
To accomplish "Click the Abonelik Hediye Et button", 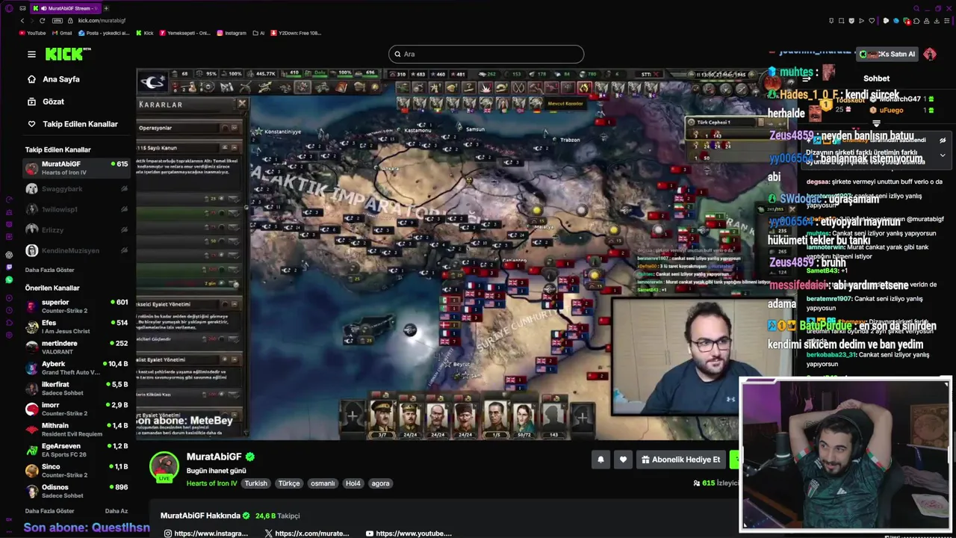I will click(680, 460).
